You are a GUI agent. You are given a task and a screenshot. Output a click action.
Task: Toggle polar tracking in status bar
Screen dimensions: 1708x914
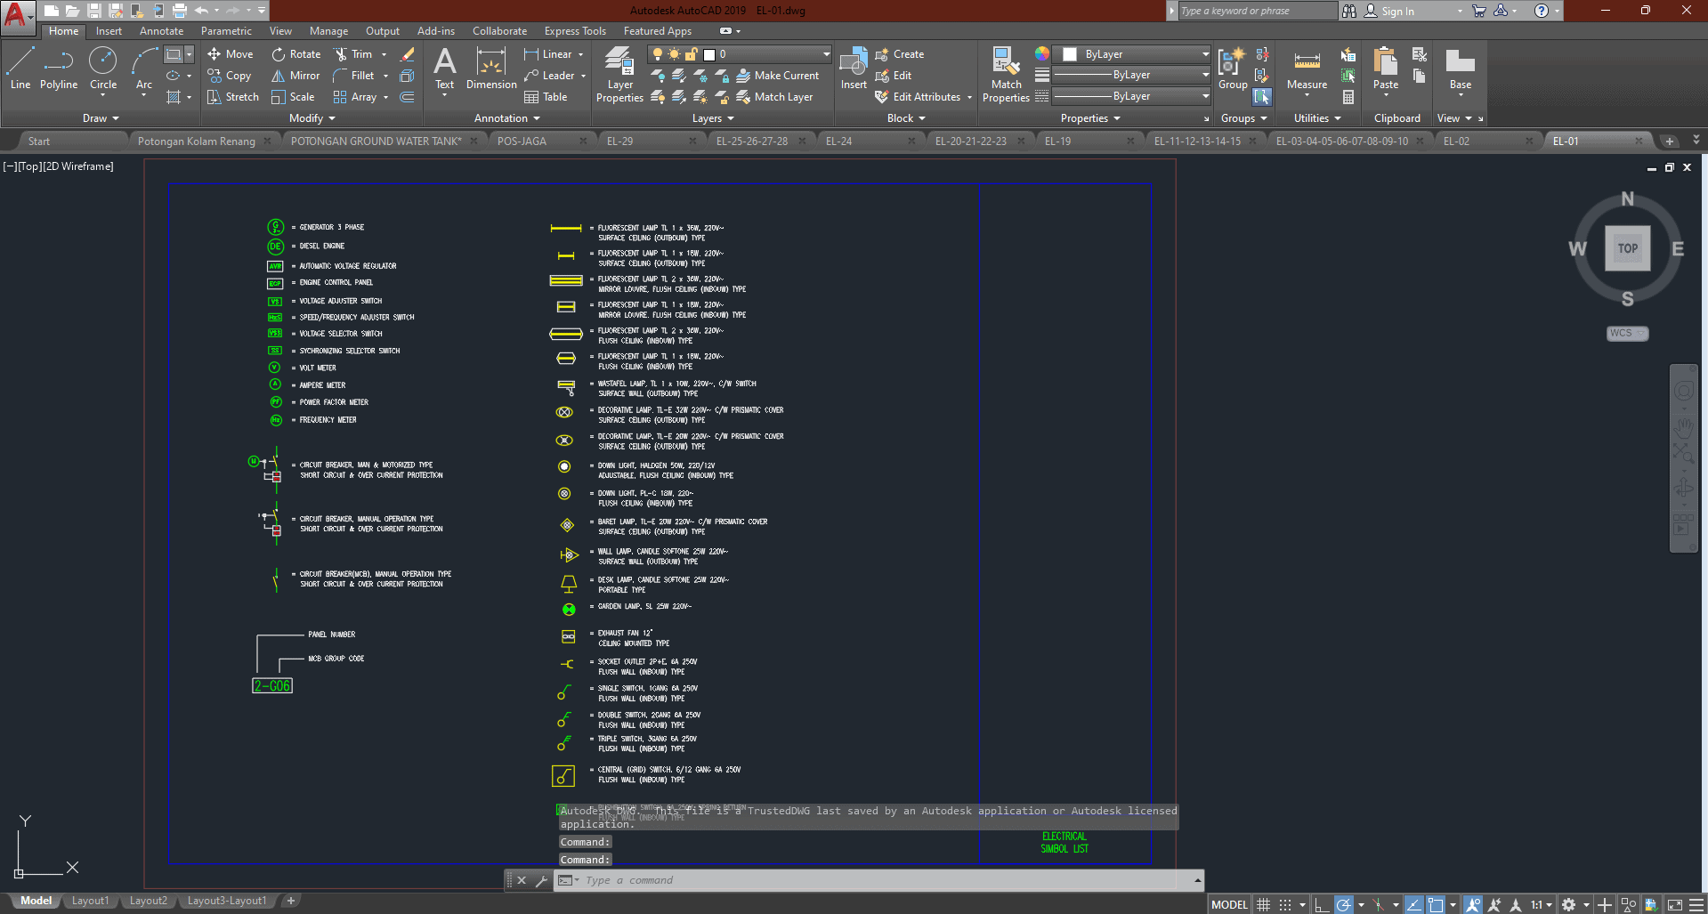1344,905
